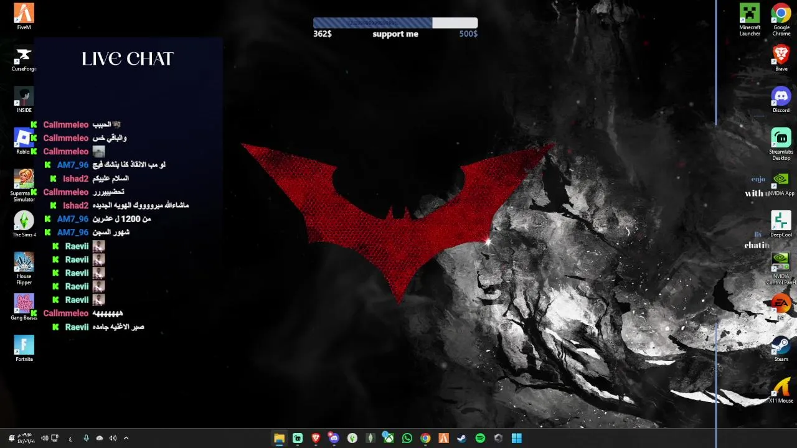Select the Discord desktop shortcut

click(781, 100)
